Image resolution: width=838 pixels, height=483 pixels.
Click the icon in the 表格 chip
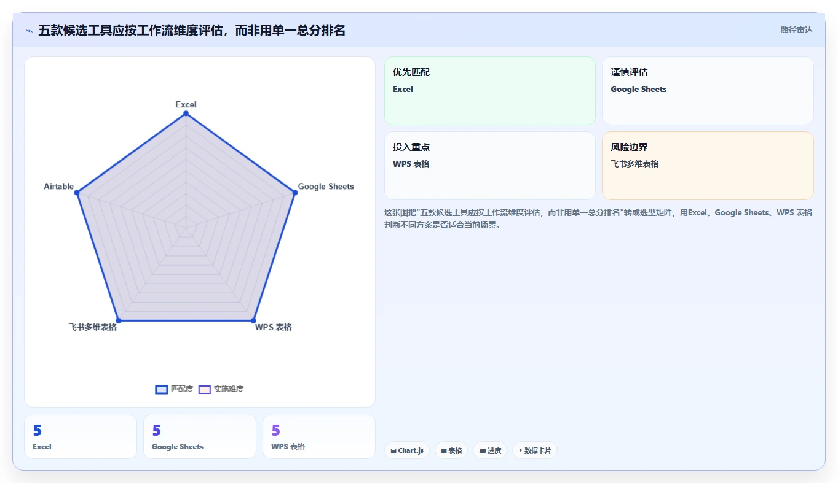(x=444, y=450)
